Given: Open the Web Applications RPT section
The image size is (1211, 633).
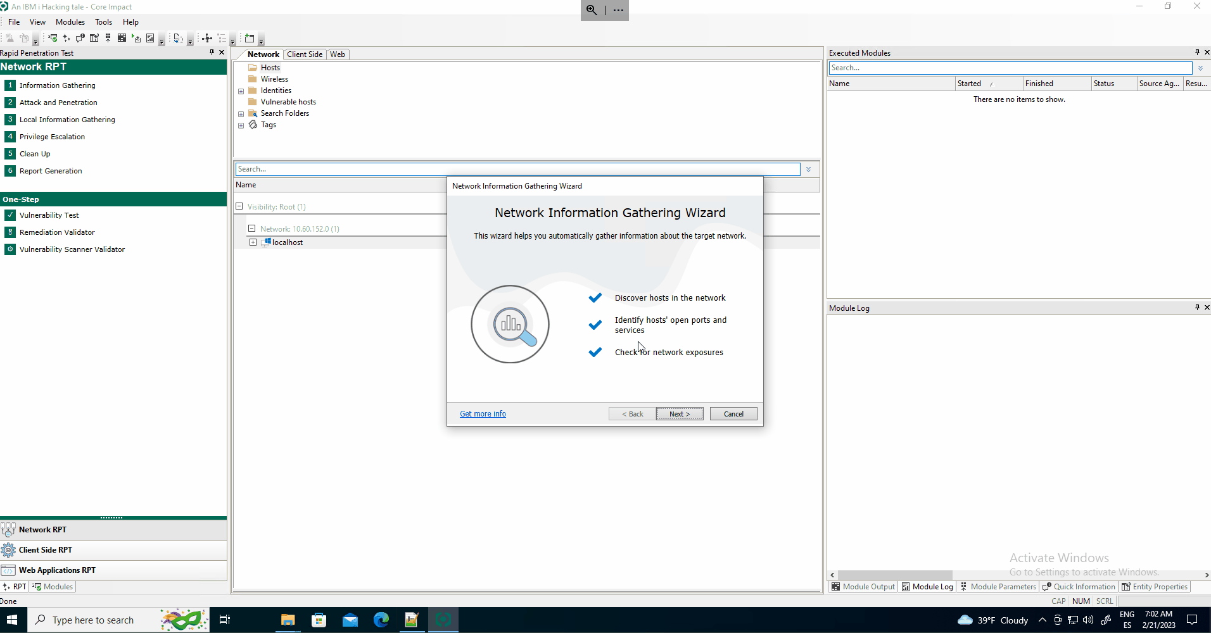Looking at the screenshot, I should click(113, 570).
